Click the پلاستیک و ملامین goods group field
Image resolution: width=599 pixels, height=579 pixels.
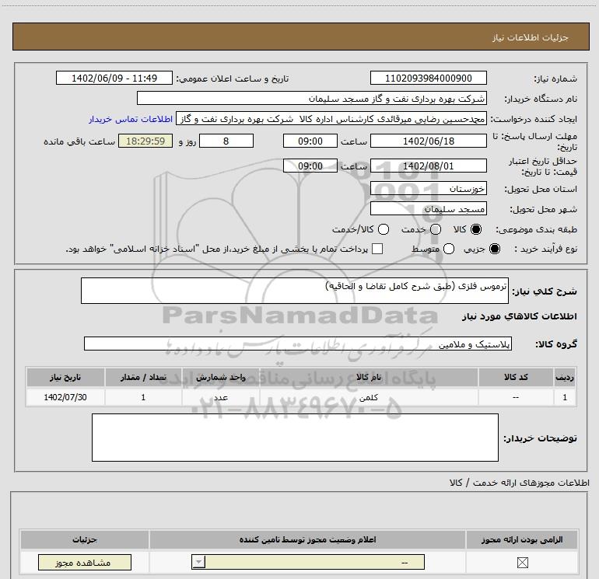(x=298, y=344)
